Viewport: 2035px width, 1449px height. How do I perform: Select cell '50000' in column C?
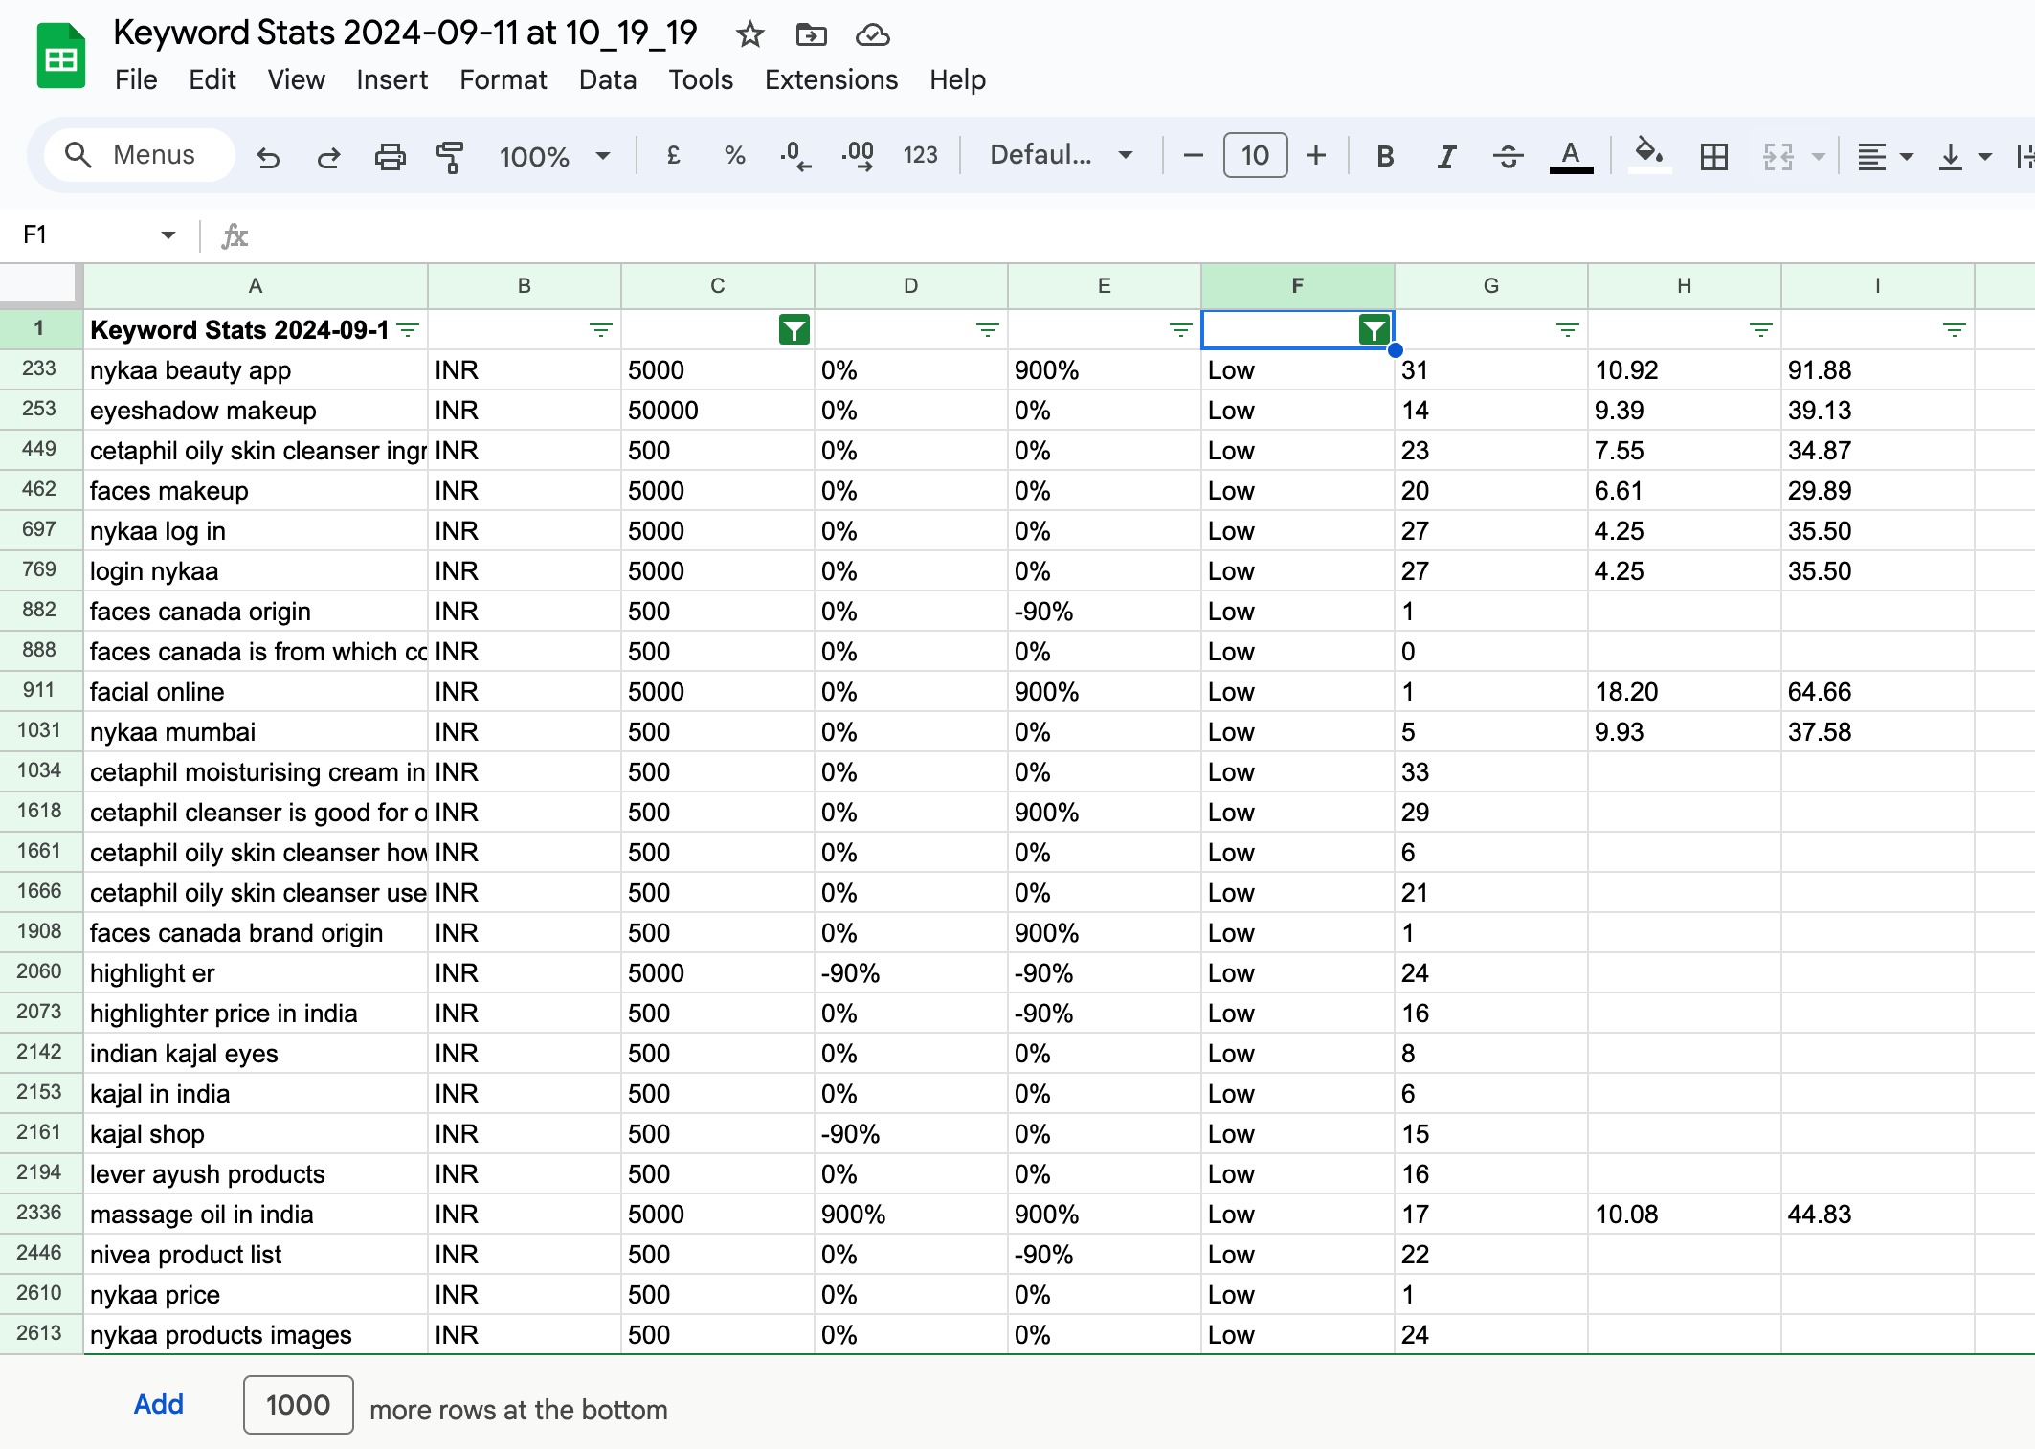717,411
